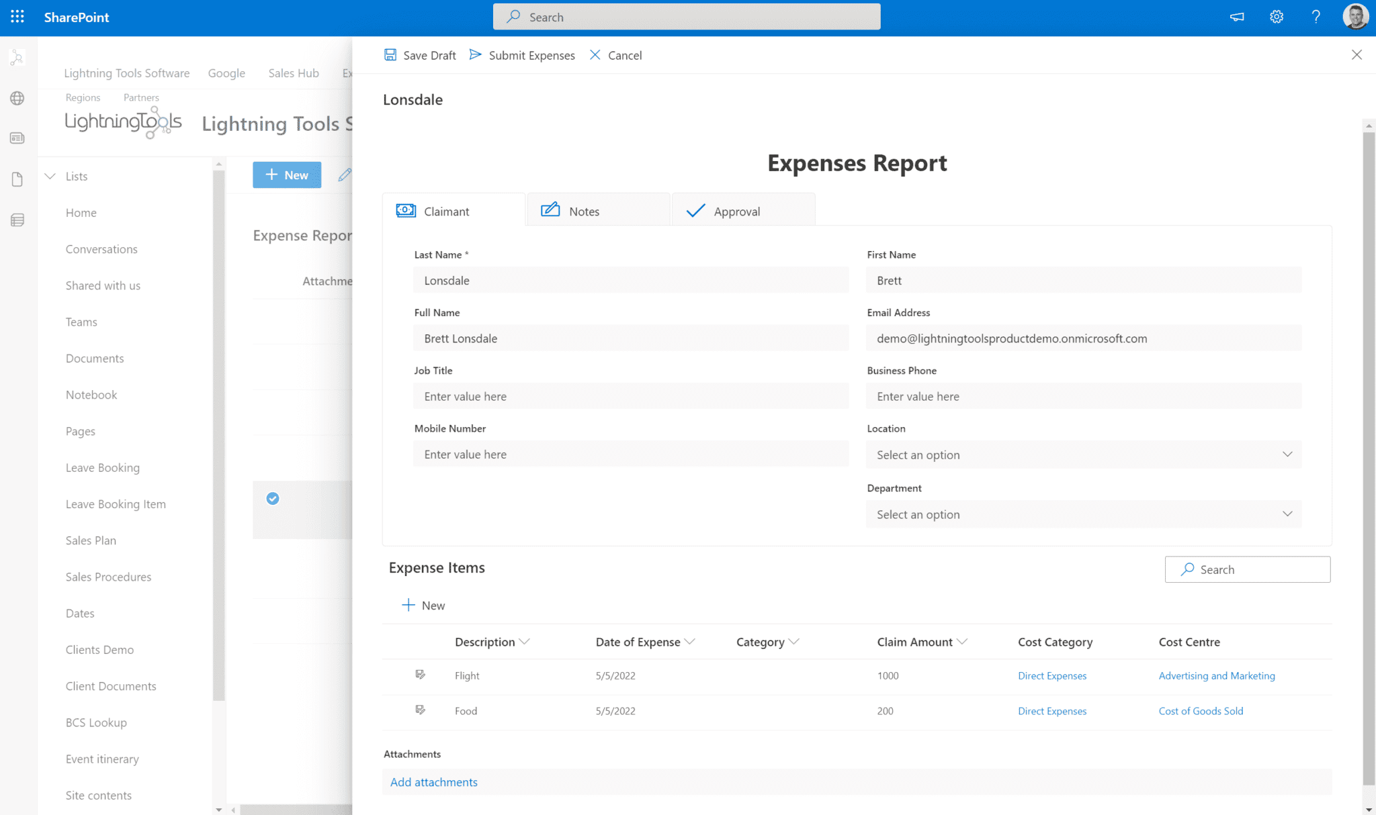Switch to the Notes tab
The image size is (1376, 815).
pyautogui.click(x=583, y=210)
